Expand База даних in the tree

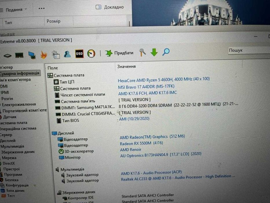coord(16,191)
